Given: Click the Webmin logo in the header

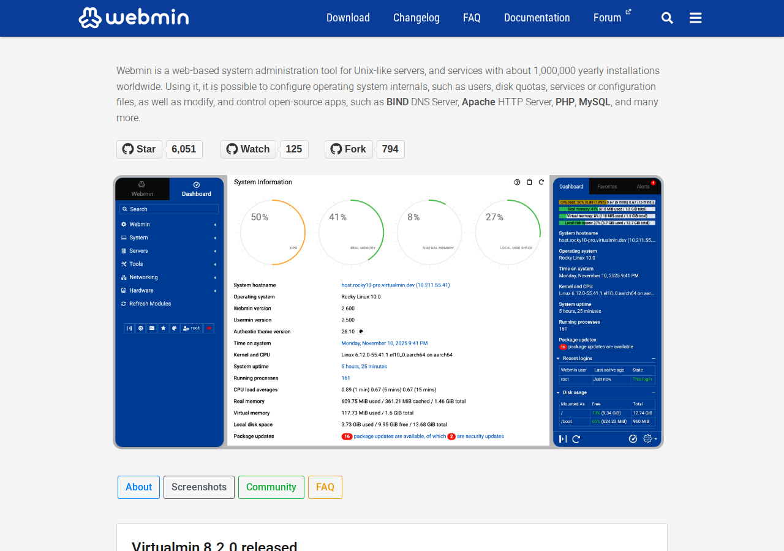Looking at the screenshot, I should pyautogui.click(x=134, y=18).
